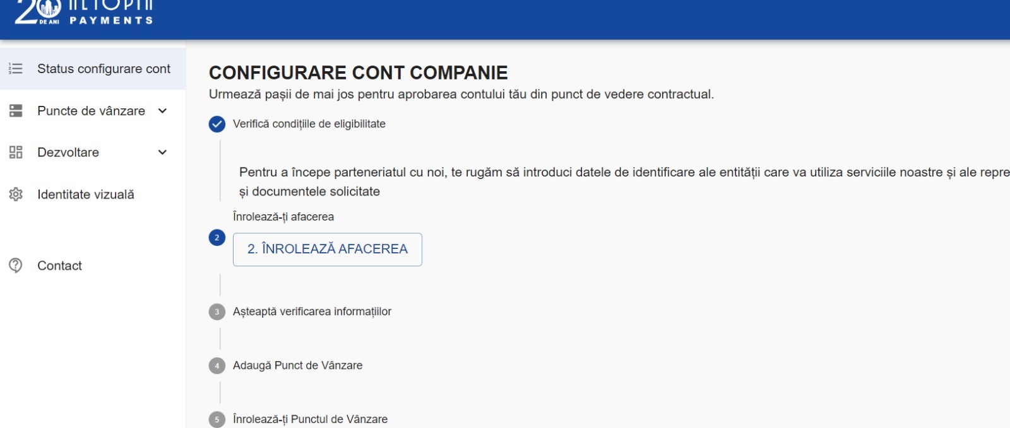
Task: Click the gray step 4 circle
Action: click(x=217, y=366)
